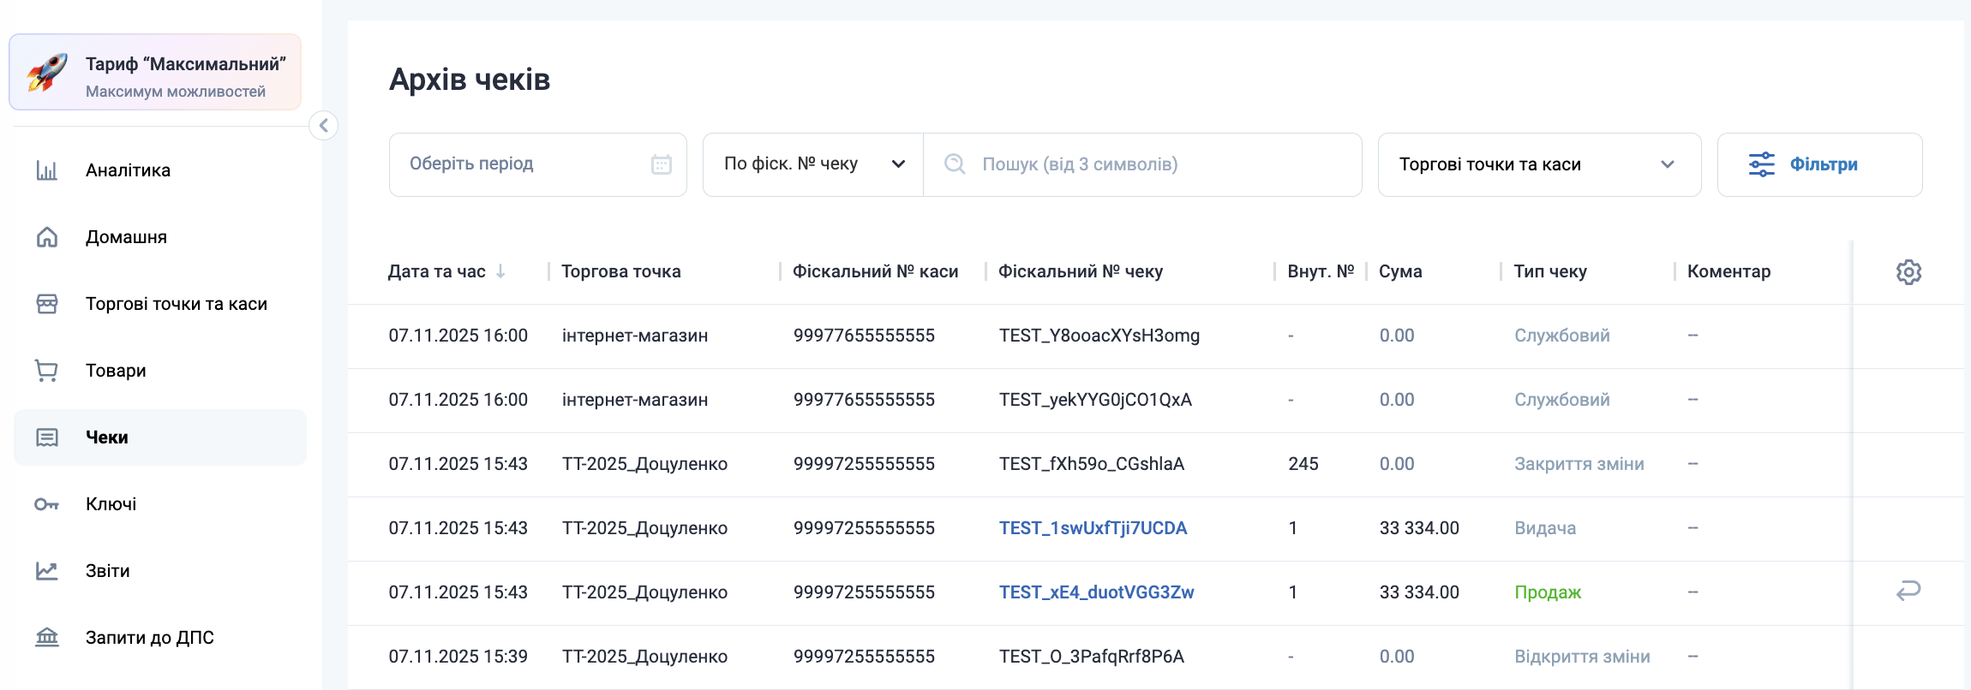This screenshot has height=690, width=1971.
Task: Open receipt link TEST_1swUxfTji7UCDA
Action: (1093, 528)
